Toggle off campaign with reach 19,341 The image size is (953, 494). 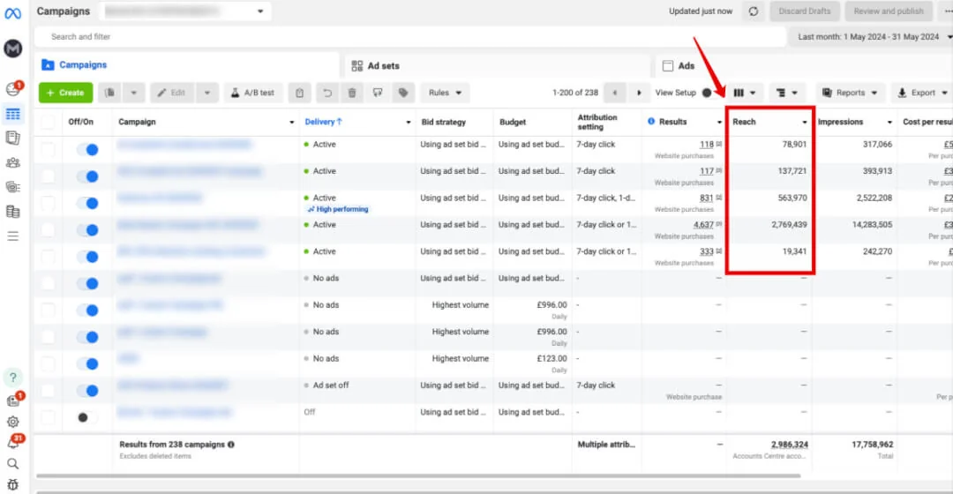[88, 257]
